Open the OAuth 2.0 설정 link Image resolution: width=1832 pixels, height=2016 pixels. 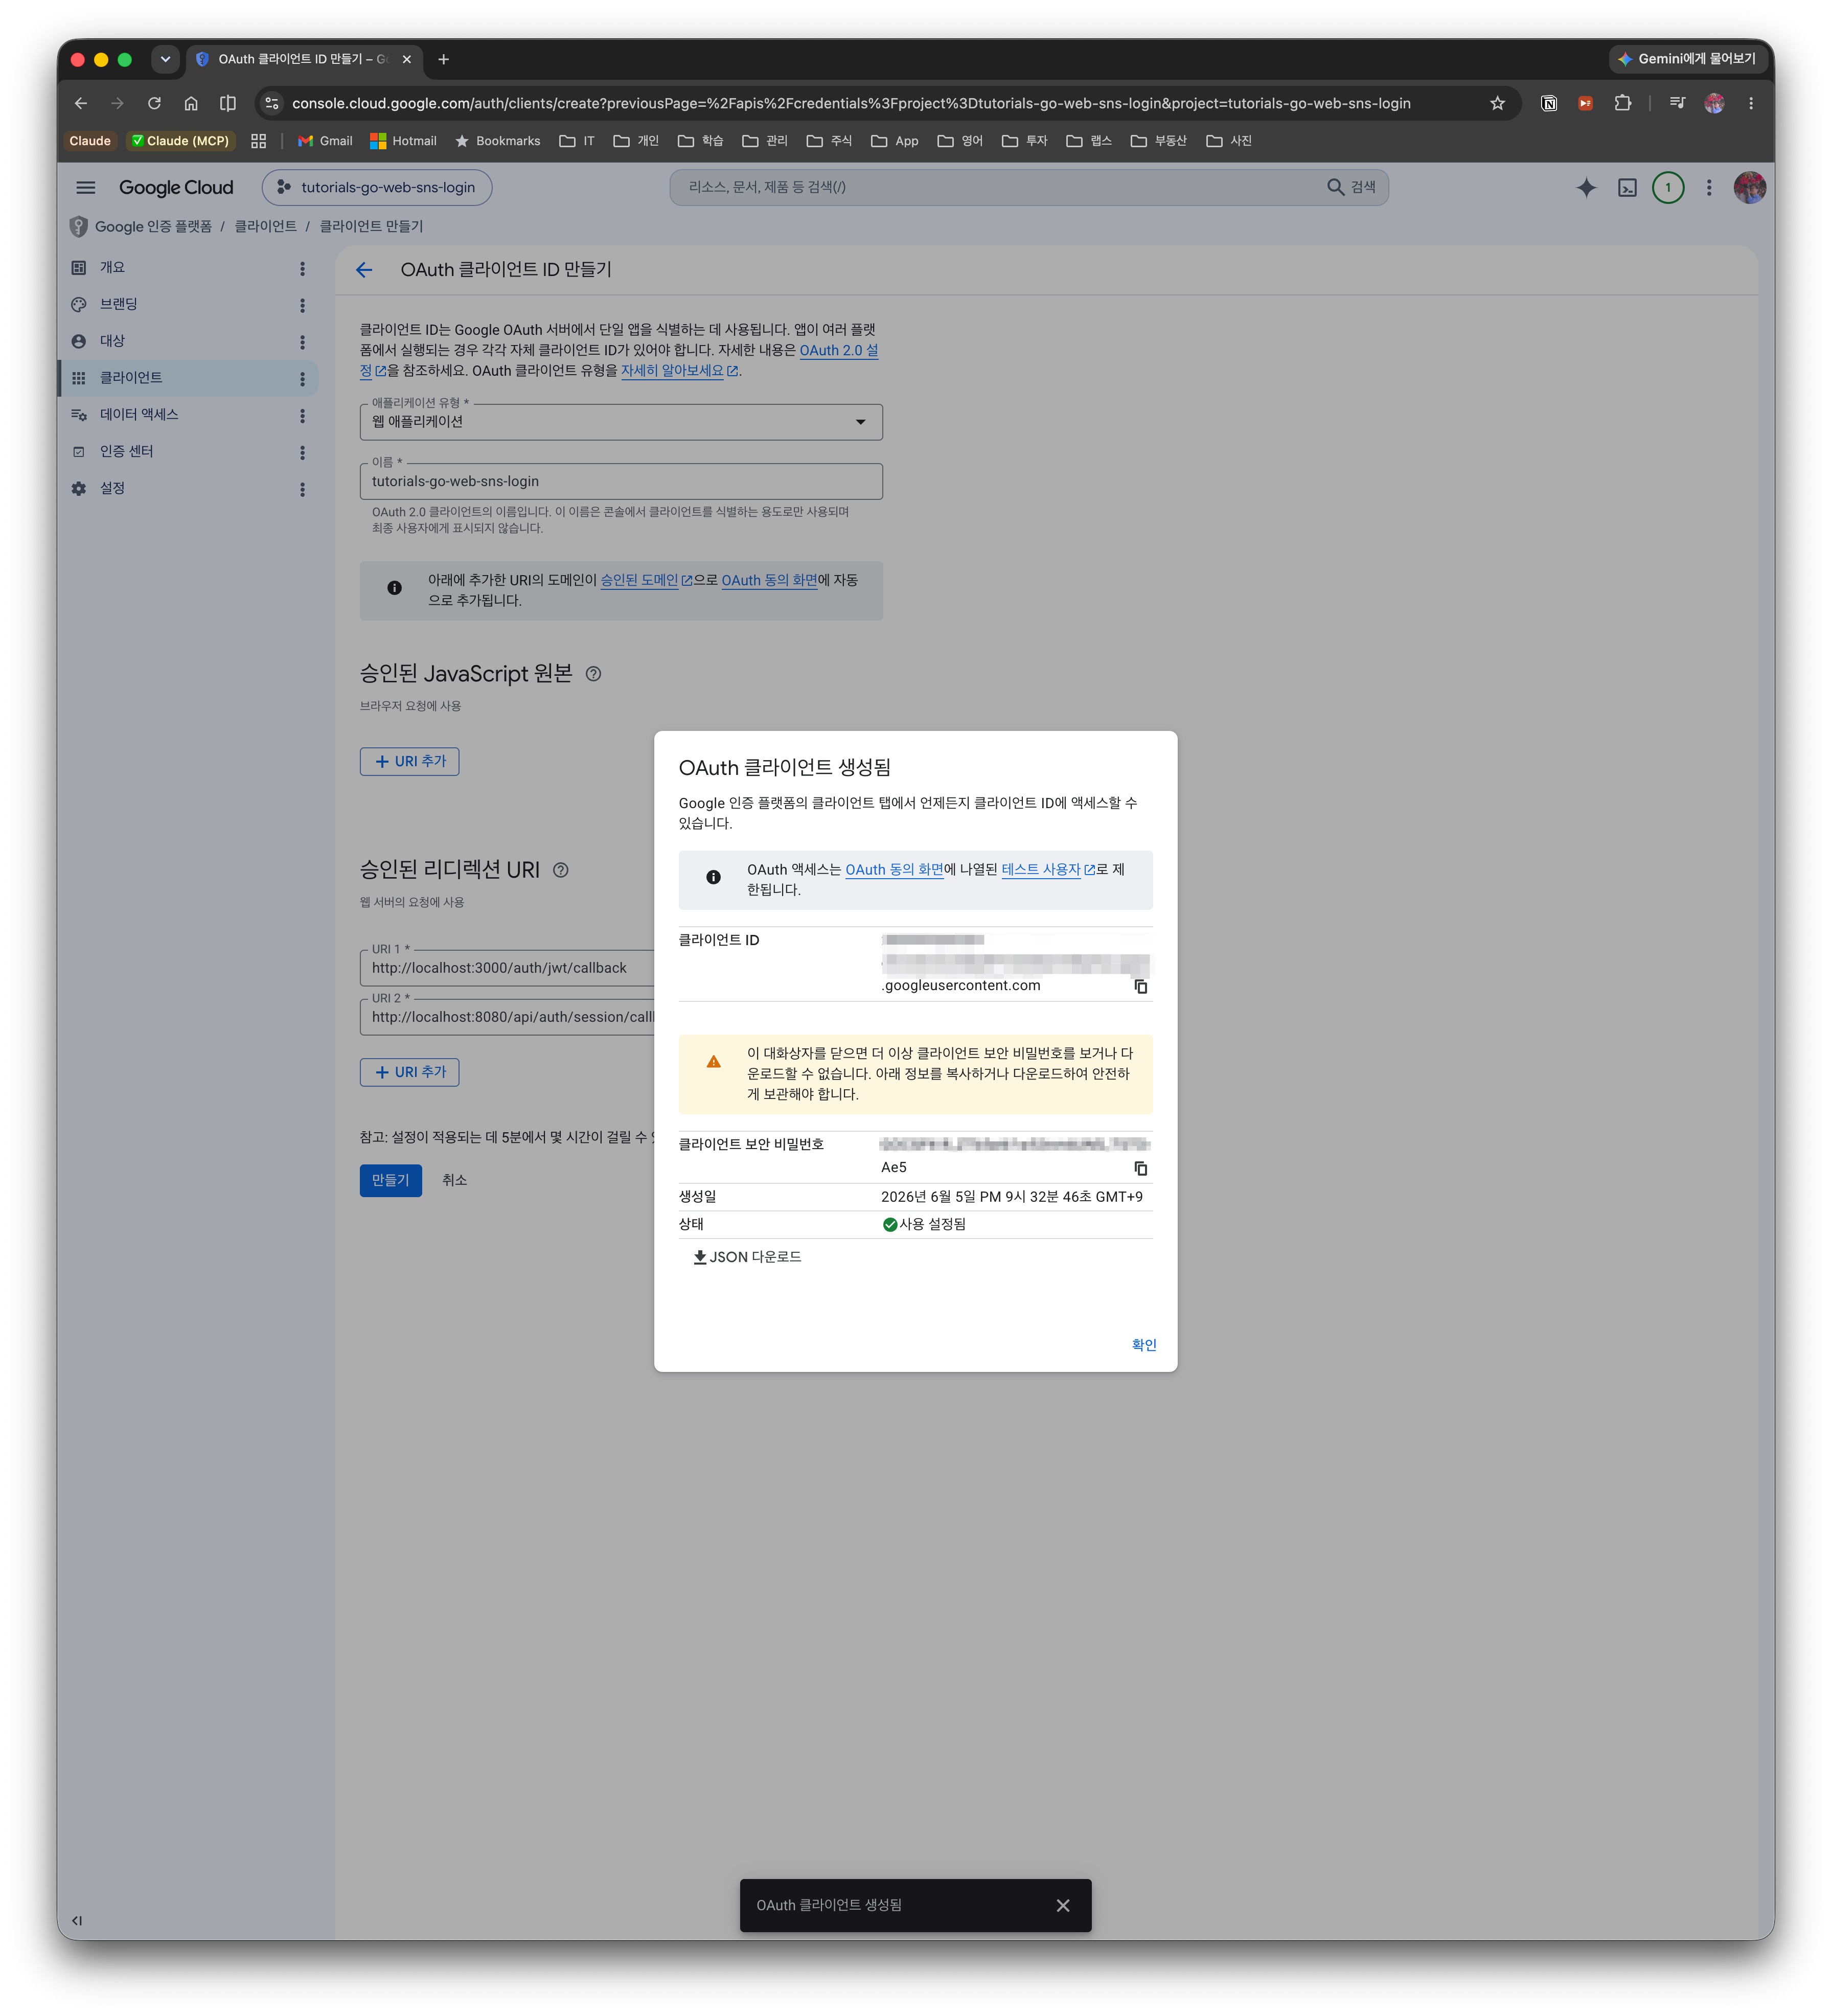tap(838, 351)
